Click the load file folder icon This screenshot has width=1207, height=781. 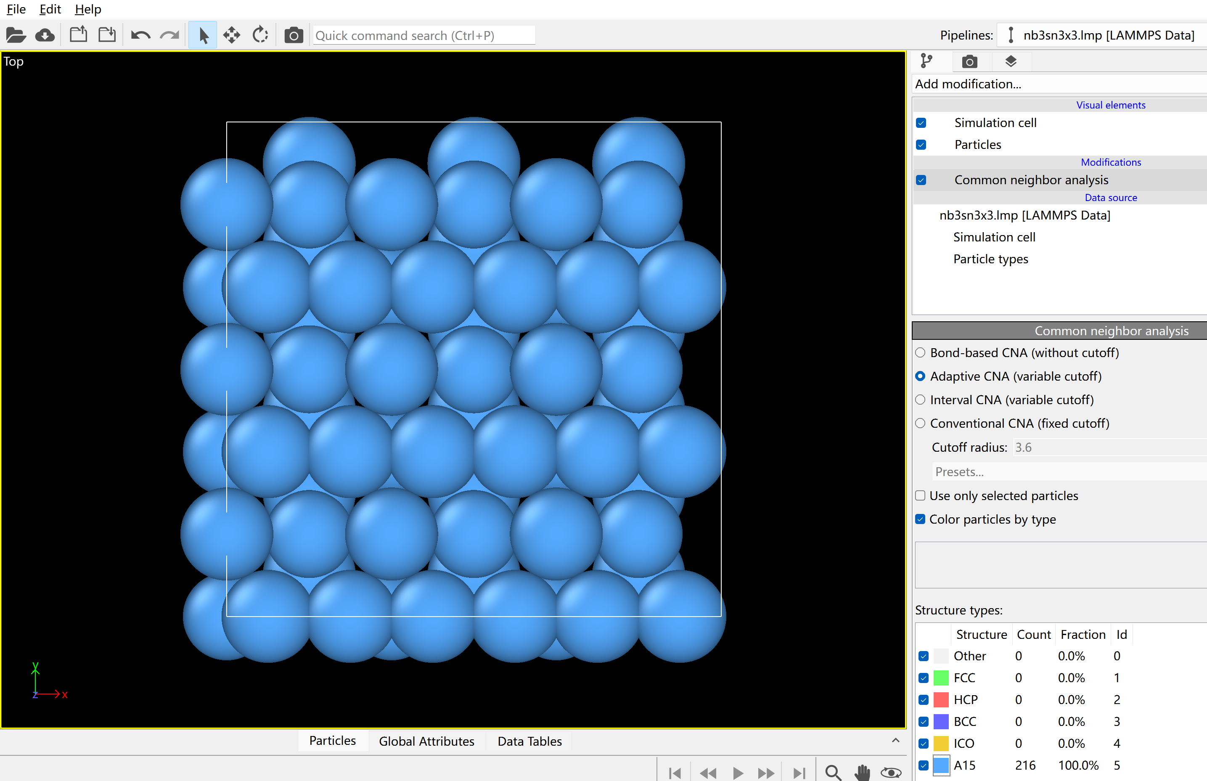pos(16,35)
